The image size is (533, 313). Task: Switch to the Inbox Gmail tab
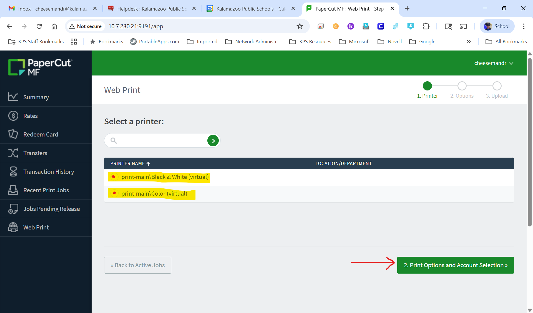(52, 9)
